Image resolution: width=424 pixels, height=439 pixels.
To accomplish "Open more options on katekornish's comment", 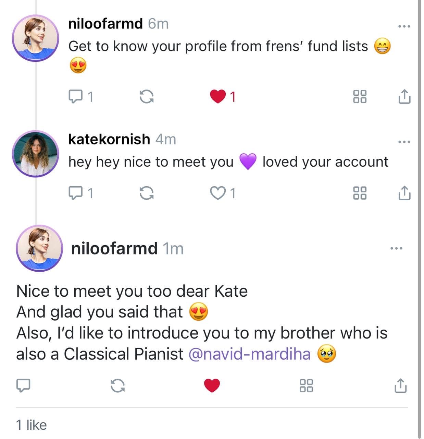I will [x=404, y=142].
